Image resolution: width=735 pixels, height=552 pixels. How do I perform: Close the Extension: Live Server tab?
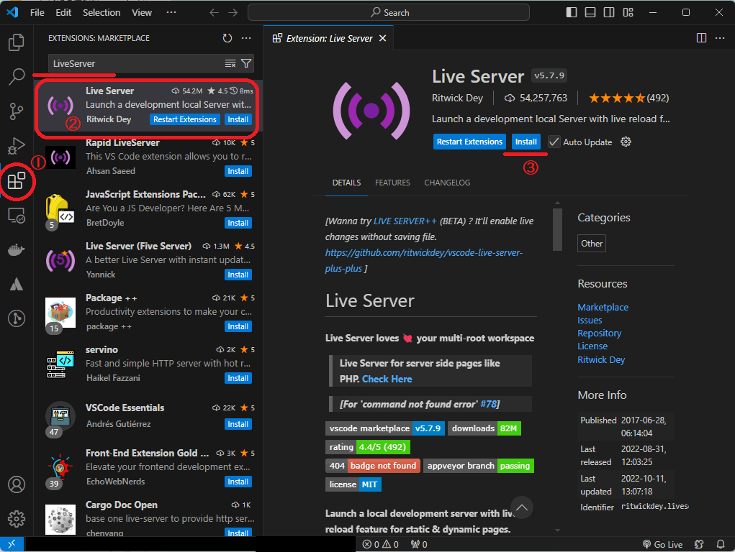(x=383, y=38)
